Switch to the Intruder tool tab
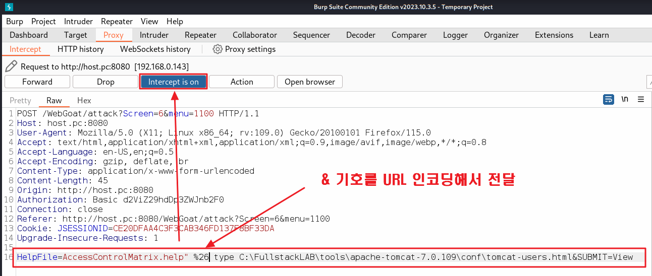Screen dimensions: 652x276 [154, 35]
